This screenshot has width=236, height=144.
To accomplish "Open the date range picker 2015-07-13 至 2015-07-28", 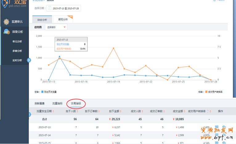I will pyautogui.click(x=66, y=8).
